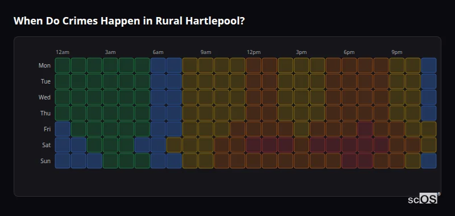This screenshot has height=216, width=455.
Task: Pick the Sunday 11pm blue cell
Action: click(x=429, y=161)
